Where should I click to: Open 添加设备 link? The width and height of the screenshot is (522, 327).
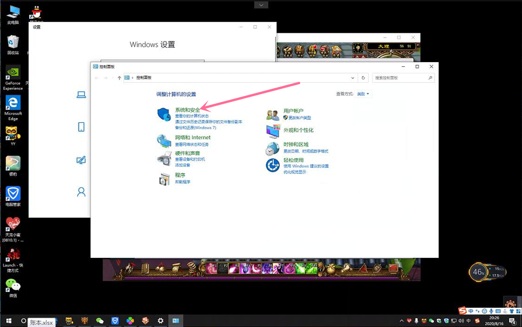(x=183, y=165)
